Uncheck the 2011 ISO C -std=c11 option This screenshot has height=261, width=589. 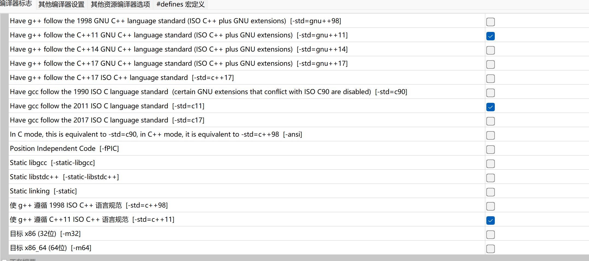[490, 107]
